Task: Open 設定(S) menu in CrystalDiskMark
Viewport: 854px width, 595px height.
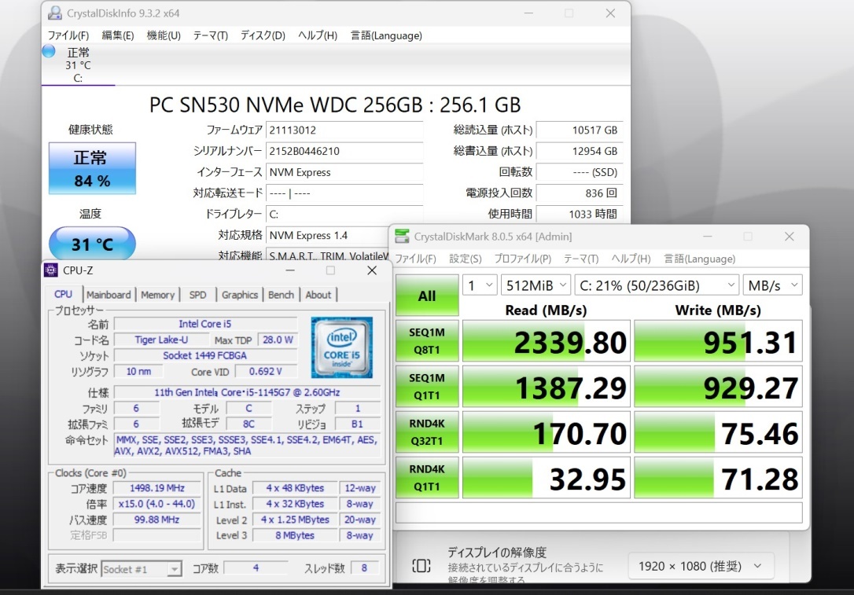Action: coord(465,259)
